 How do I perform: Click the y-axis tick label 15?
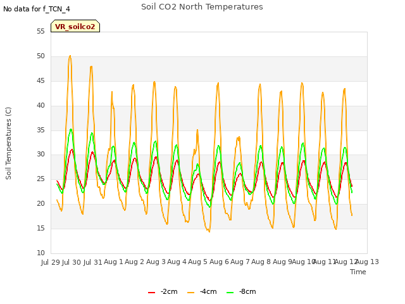[x=40, y=228]
